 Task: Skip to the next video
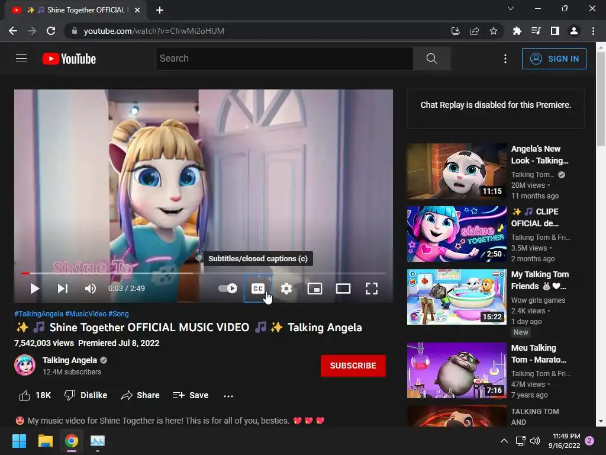point(63,289)
